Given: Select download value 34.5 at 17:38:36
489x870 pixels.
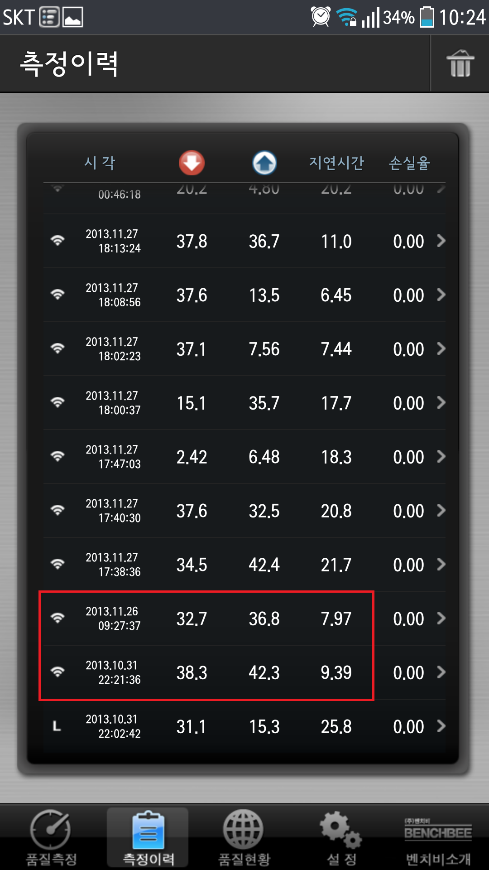Looking at the screenshot, I should pyautogui.click(x=192, y=565).
